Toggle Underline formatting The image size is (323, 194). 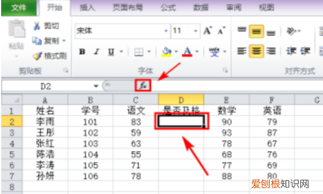111,52
